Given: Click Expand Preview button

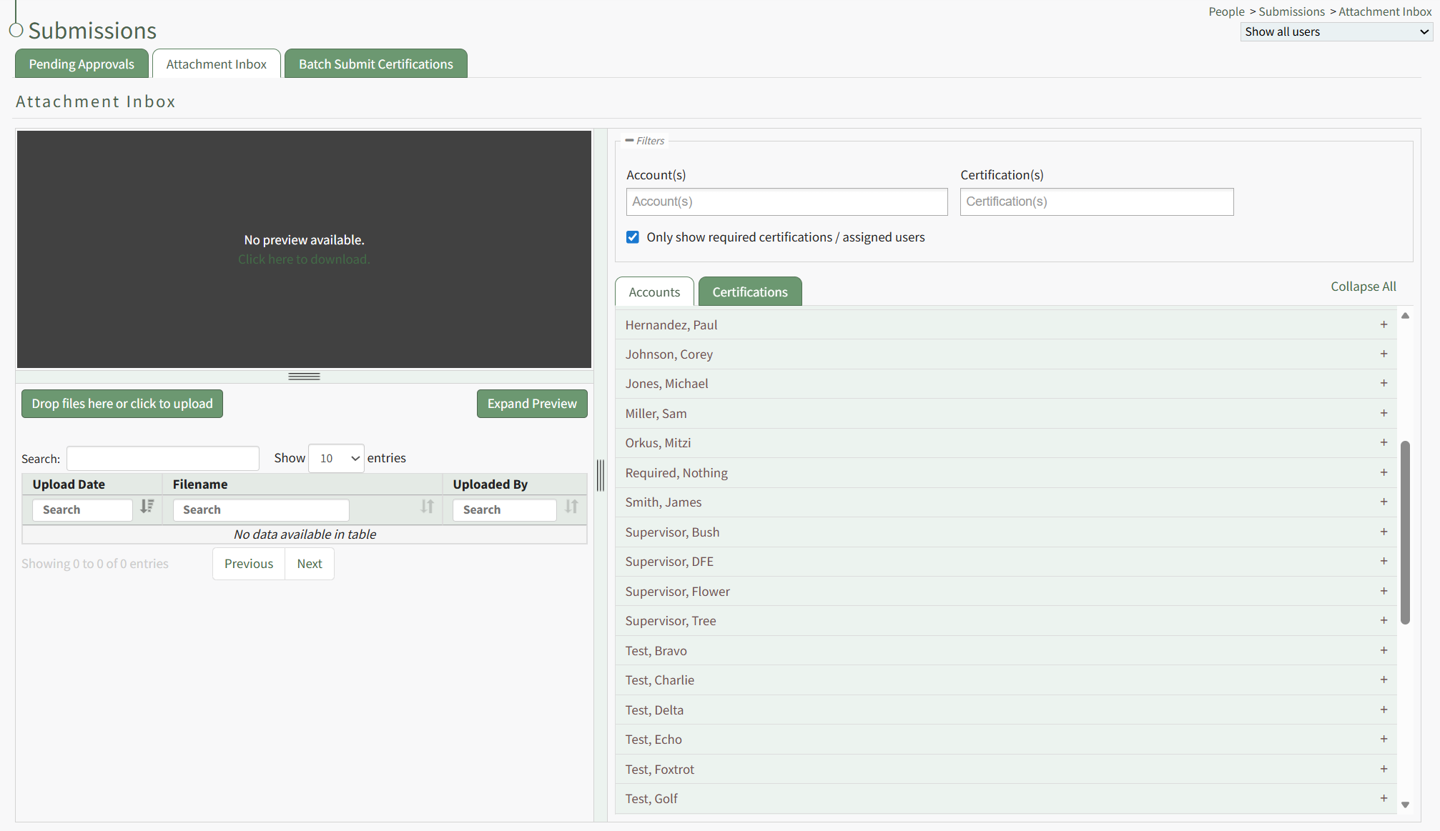Looking at the screenshot, I should pos(532,404).
